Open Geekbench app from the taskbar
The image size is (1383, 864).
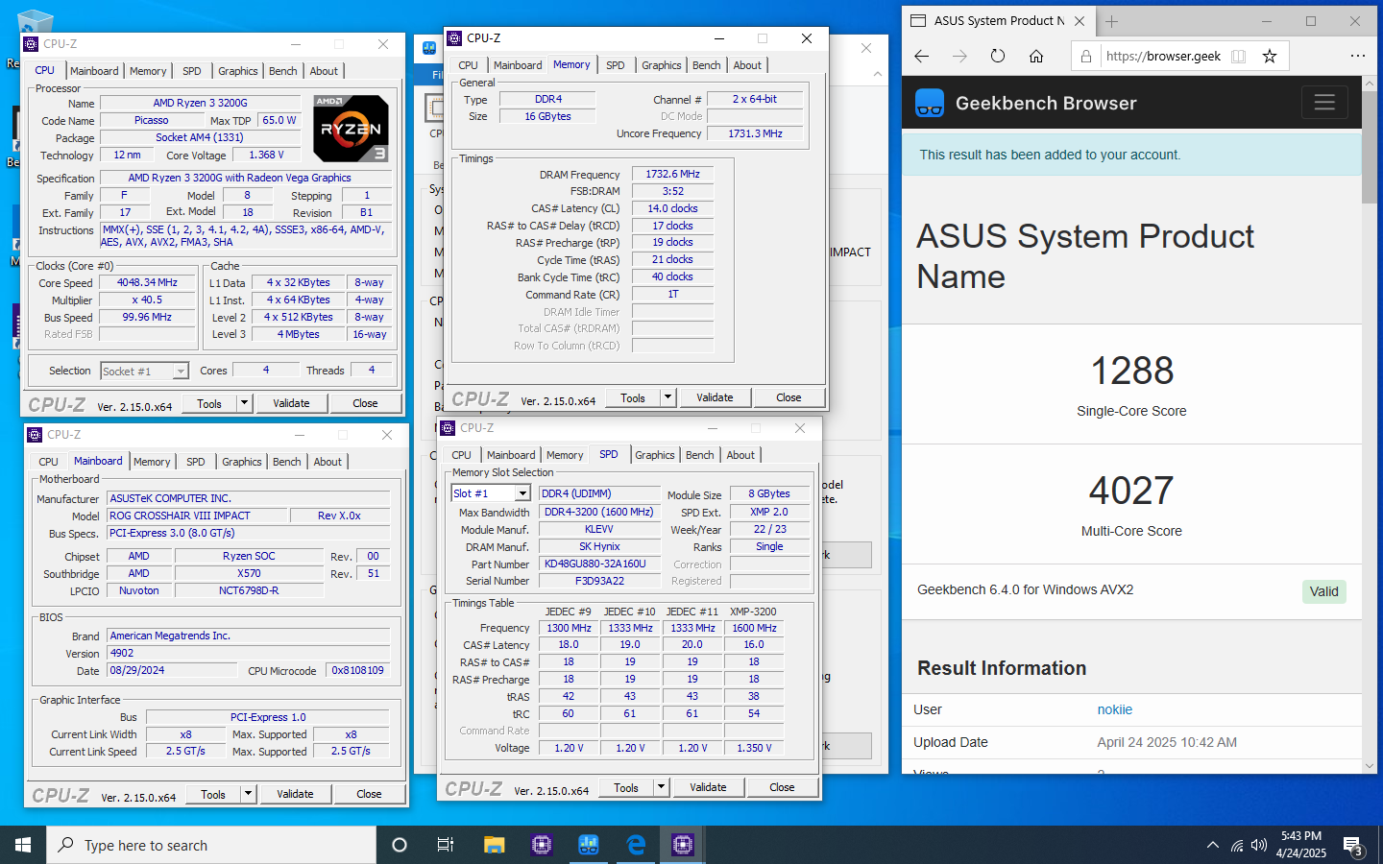click(589, 845)
